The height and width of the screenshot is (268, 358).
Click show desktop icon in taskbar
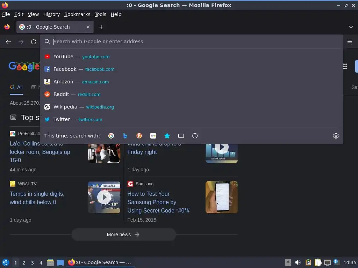coord(60,262)
